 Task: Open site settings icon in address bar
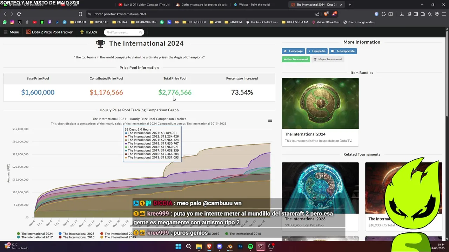point(89,14)
